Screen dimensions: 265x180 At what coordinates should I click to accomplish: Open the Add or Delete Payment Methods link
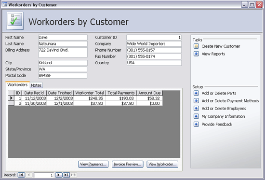pos(230,101)
